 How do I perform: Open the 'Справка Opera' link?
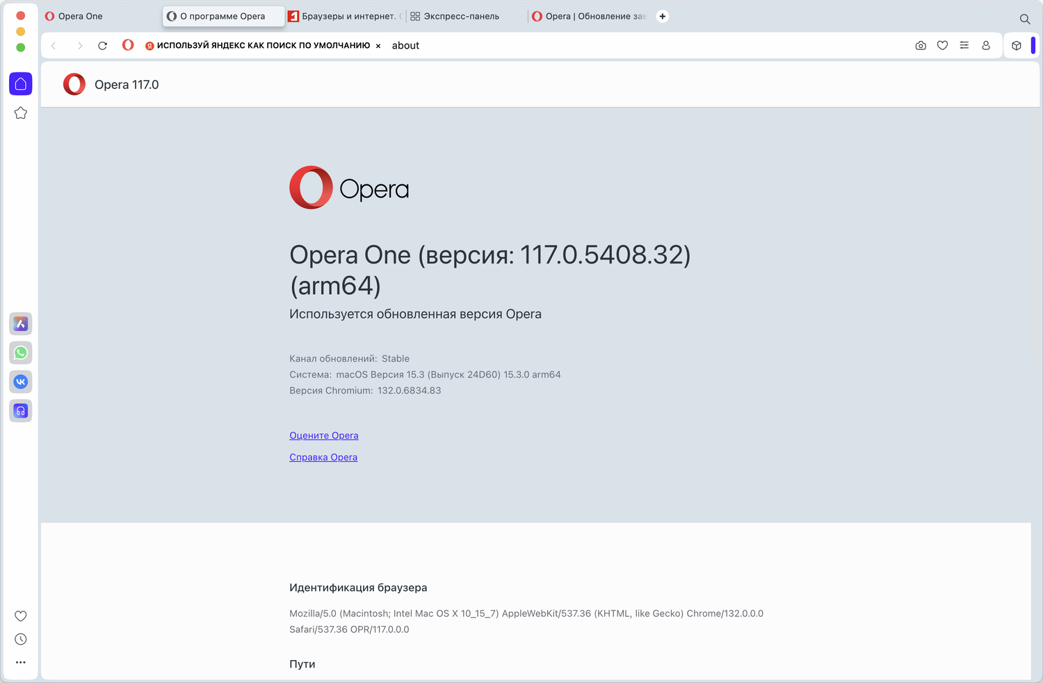[x=323, y=457]
